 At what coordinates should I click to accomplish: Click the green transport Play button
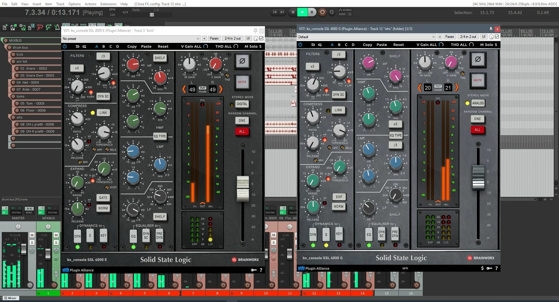click(302, 12)
